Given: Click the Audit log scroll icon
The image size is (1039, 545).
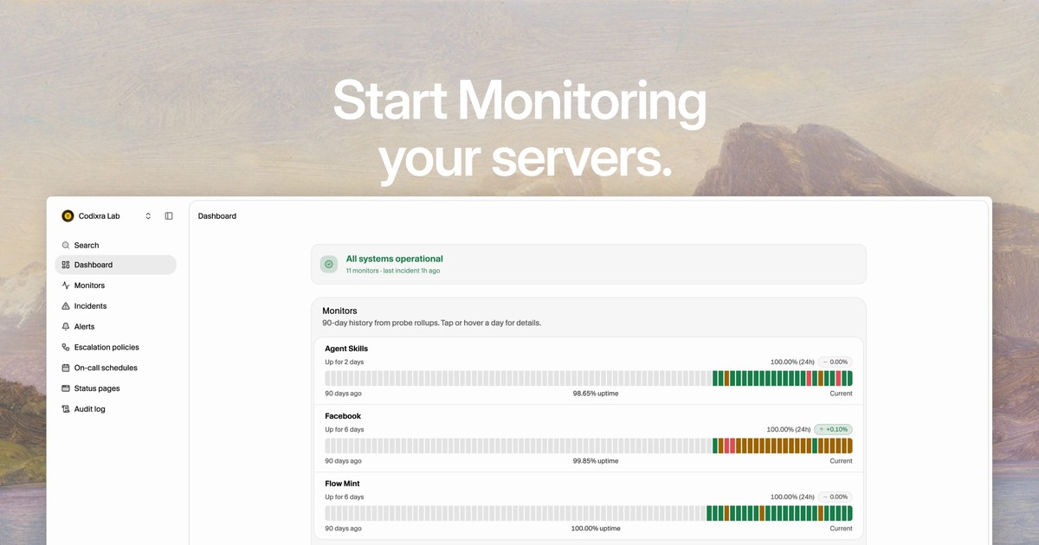Looking at the screenshot, I should (66, 409).
